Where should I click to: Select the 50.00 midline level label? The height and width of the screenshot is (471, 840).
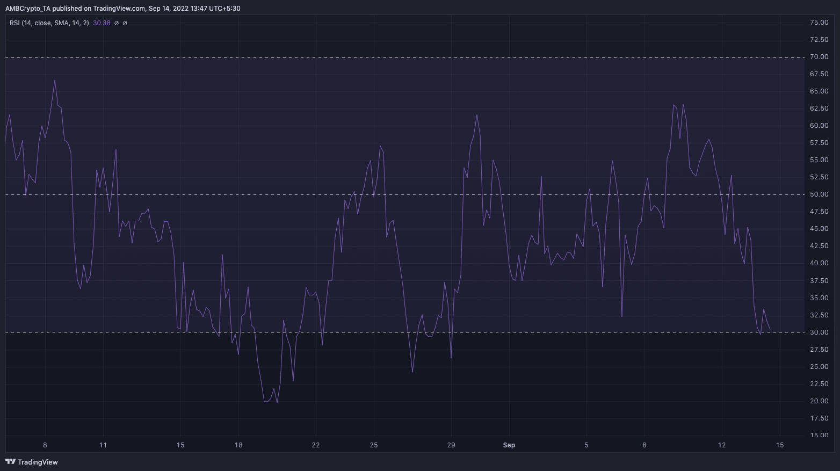819,194
